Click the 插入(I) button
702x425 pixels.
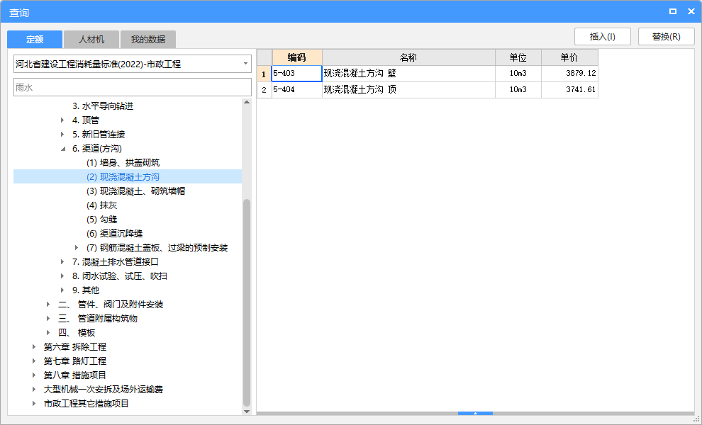coord(602,36)
